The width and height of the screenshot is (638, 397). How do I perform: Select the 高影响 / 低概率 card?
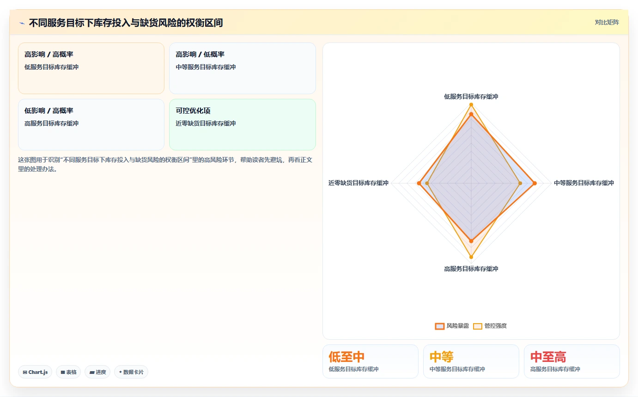[x=243, y=68]
